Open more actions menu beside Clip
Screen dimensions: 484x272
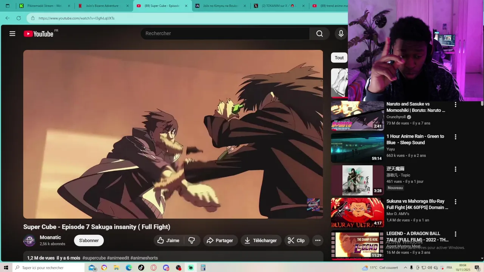pos(318,241)
